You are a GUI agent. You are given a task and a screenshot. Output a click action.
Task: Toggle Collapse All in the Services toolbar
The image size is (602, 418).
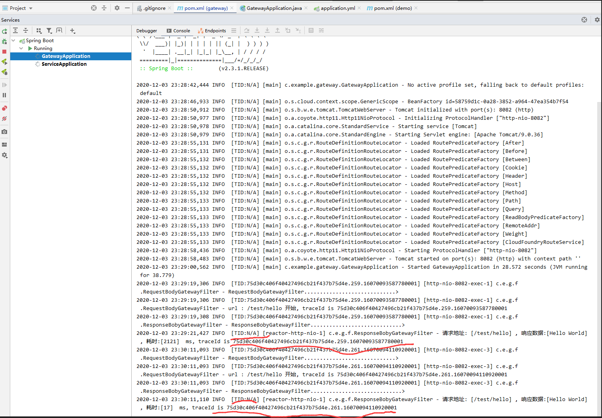25,30
